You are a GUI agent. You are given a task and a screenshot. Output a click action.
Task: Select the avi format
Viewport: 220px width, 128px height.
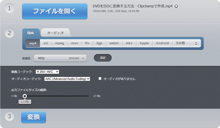(x=46, y=43)
